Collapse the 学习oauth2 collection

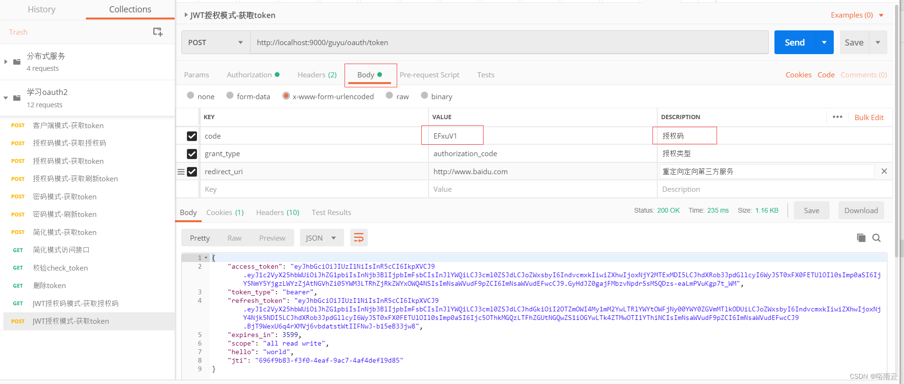tap(6, 98)
